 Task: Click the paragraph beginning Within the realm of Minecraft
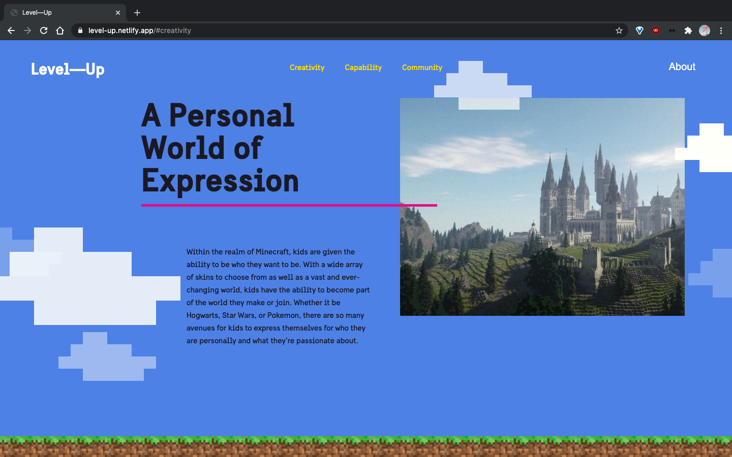coord(278,296)
